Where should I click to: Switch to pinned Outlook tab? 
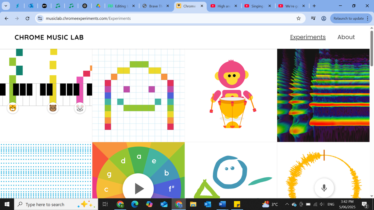coord(31,6)
